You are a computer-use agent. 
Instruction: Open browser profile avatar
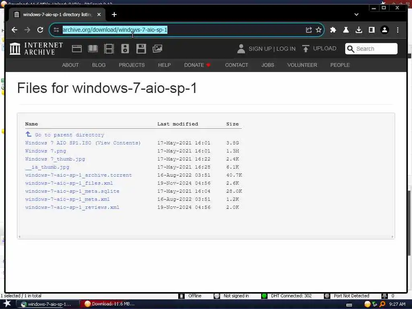[385, 30]
